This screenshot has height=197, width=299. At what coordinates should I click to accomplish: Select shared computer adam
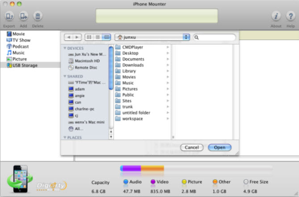tap(76, 89)
